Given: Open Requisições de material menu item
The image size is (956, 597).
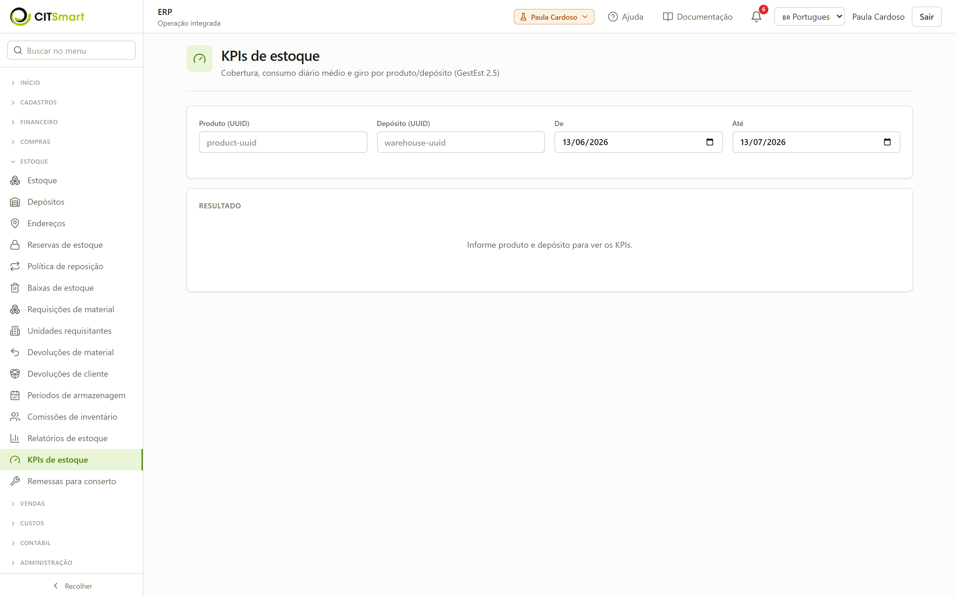Looking at the screenshot, I should (71, 310).
